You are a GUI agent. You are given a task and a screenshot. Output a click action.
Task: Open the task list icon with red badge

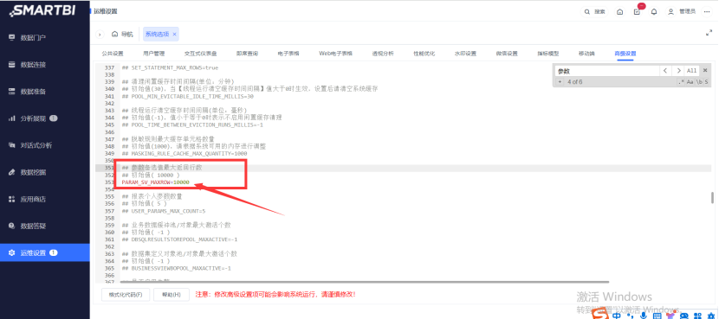pyautogui.click(x=637, y=11)
